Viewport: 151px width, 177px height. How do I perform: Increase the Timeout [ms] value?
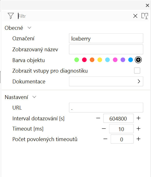pos(138,129)
